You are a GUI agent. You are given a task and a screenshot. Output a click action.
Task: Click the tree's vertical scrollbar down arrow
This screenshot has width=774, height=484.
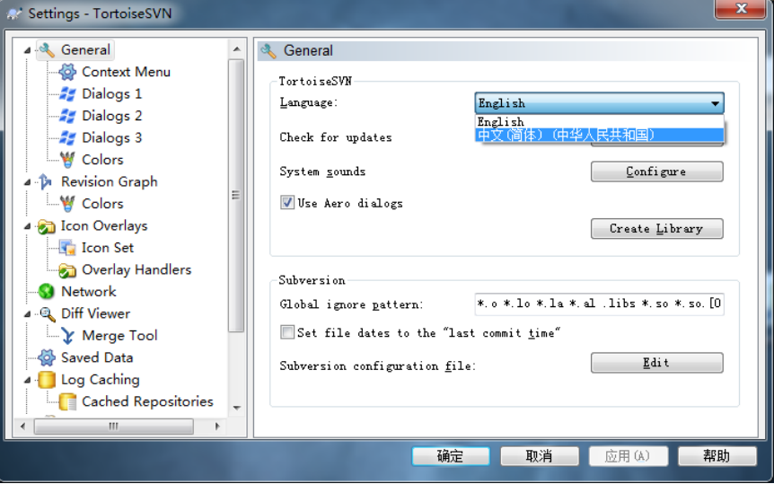click(236, 408)
